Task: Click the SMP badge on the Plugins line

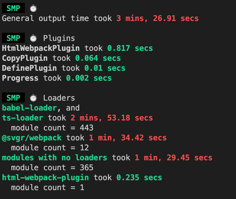Action: (x=13, y=38)
